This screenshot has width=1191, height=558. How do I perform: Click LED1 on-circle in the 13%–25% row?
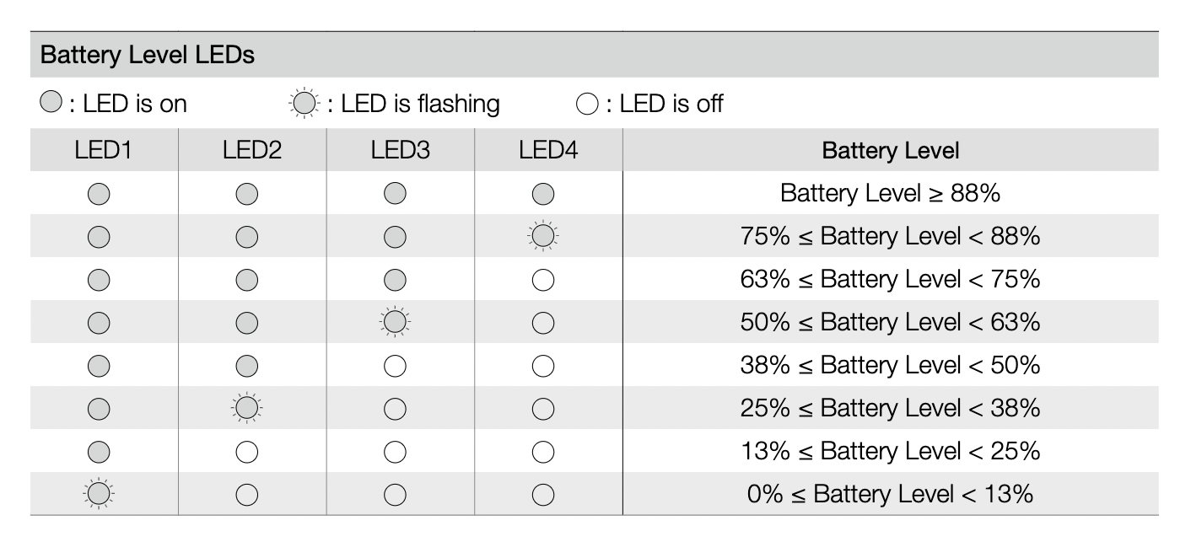[99, 451]
